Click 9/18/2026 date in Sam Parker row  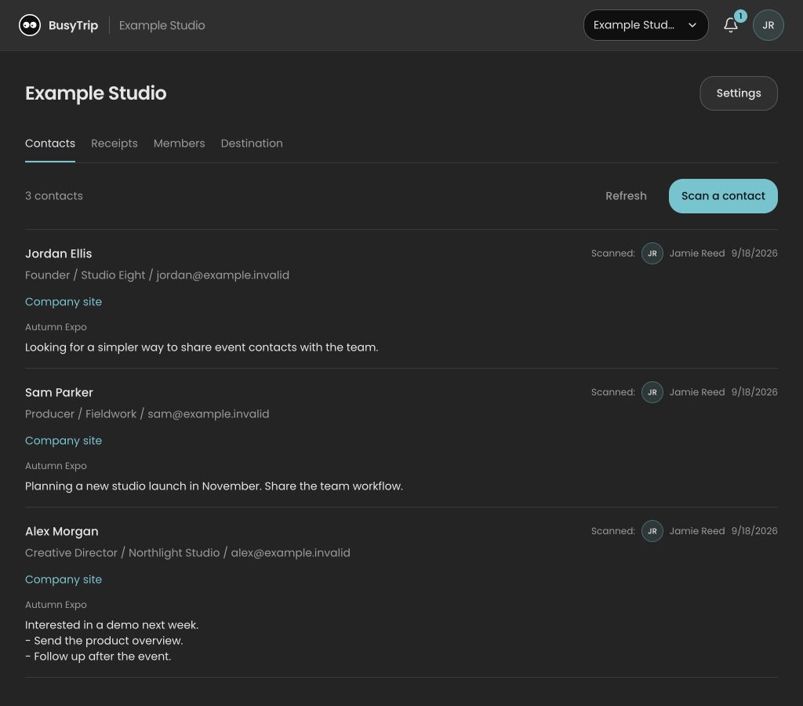tap(754, 392)
